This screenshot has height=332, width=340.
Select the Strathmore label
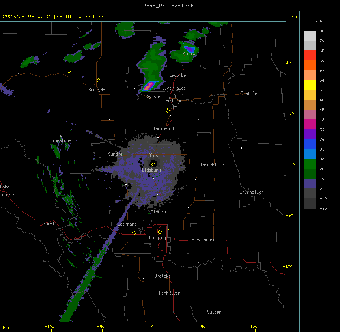[x=204, y=240]
